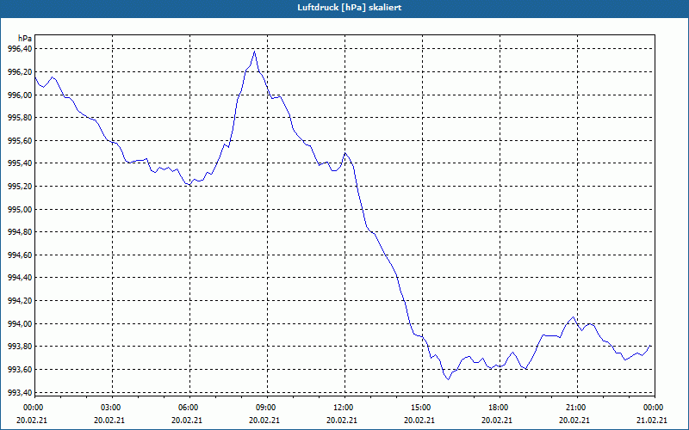Image resolution: width=689 pixels, height=430 pixels.
Task: Click the curve's local peak at 12:00
Action: pos(345,153)
